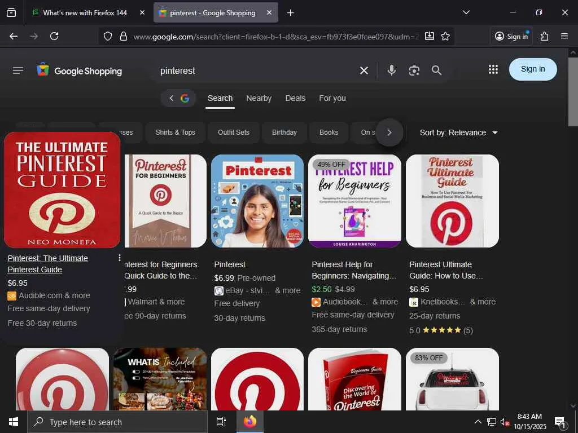Select the Search tab
578x433 pixels.
[x=220, y=98]
